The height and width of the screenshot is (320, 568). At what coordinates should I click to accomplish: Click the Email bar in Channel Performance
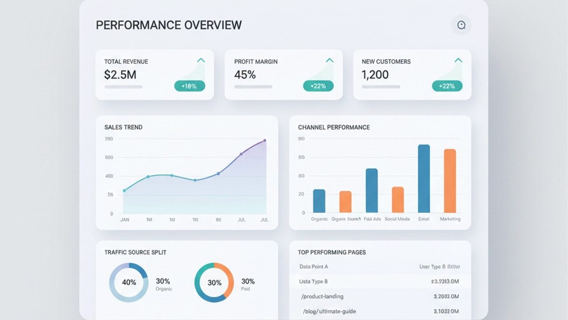click(x=423, y=178)
